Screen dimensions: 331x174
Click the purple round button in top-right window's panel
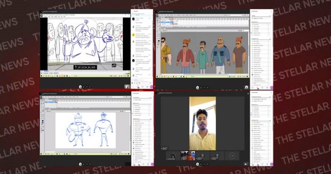272,87
